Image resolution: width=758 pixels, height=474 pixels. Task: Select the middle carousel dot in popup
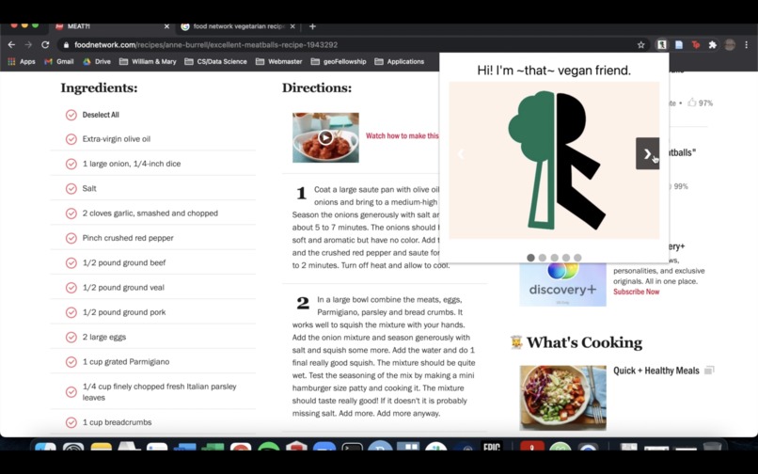click(555, 258)
